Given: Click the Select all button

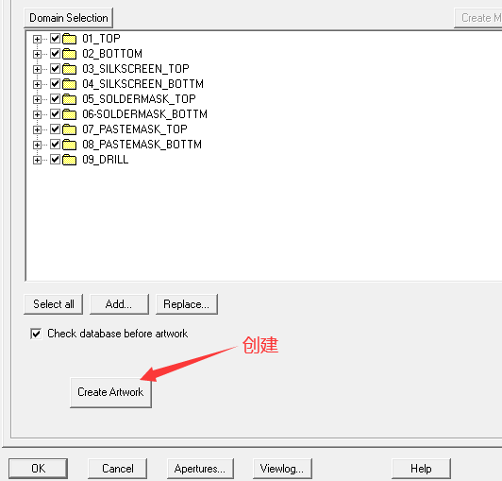Looking at the screenshot, I should (54, 304).
